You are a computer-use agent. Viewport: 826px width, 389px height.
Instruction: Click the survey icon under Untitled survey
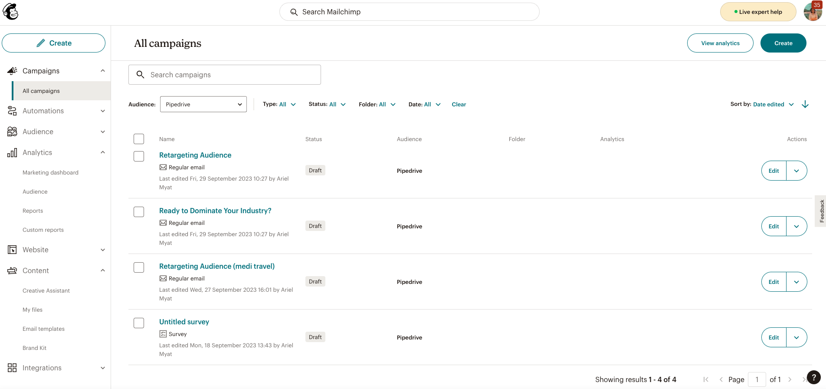[x=163, y=334]
